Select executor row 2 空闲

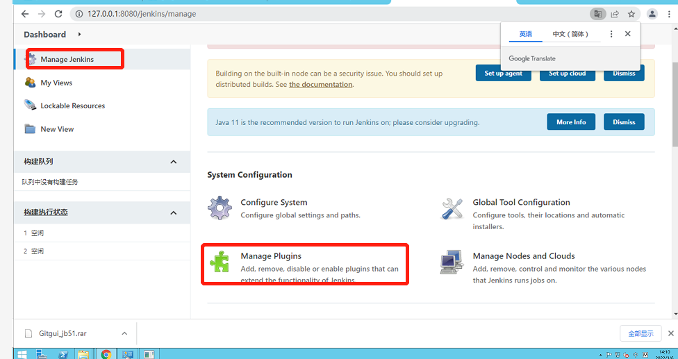102,251
